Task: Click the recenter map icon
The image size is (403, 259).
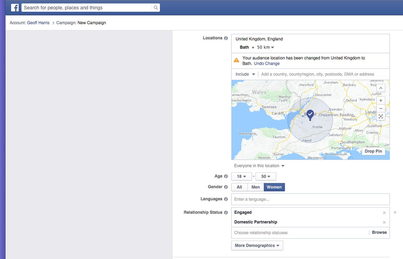Action: 381,117
